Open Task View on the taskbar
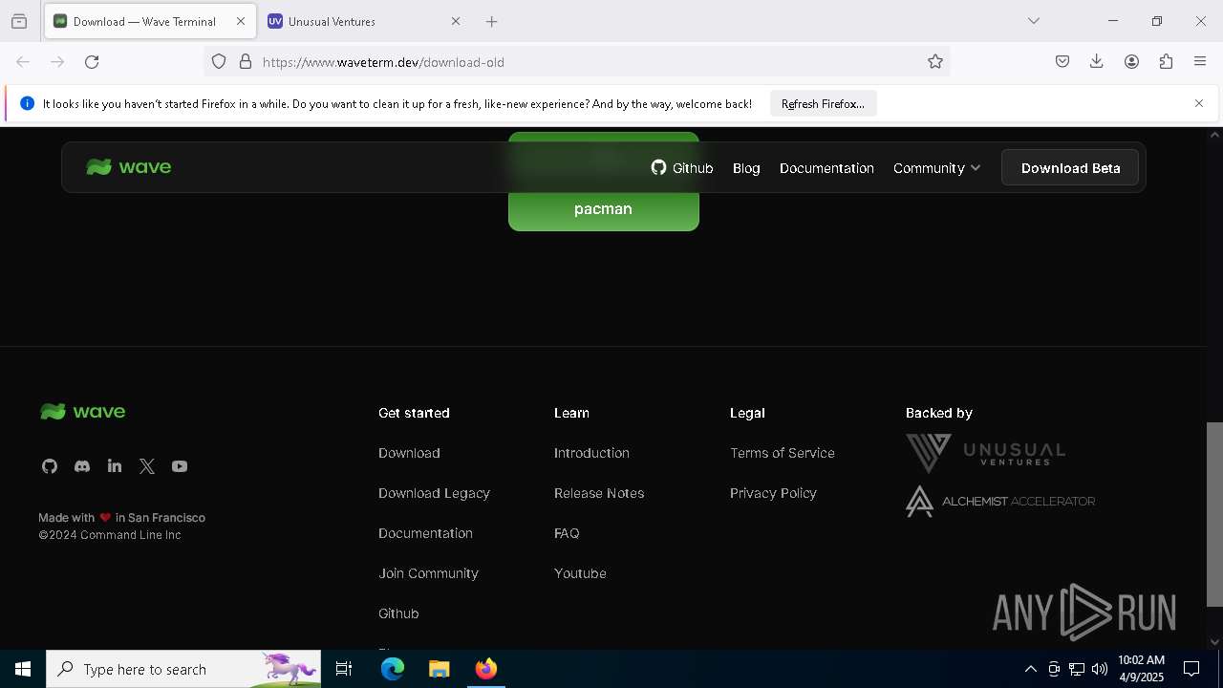 coord(344,669)
